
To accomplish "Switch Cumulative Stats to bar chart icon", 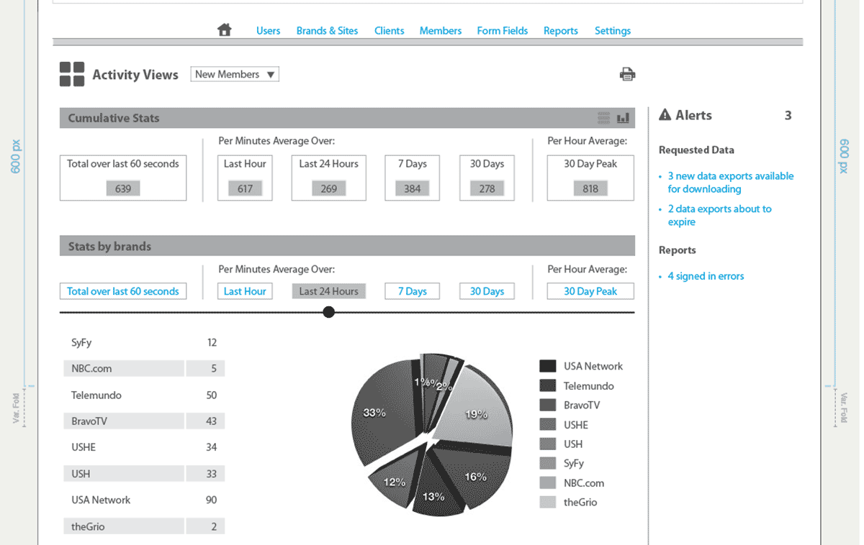I will pyautogui.click(x=624, y=118).
